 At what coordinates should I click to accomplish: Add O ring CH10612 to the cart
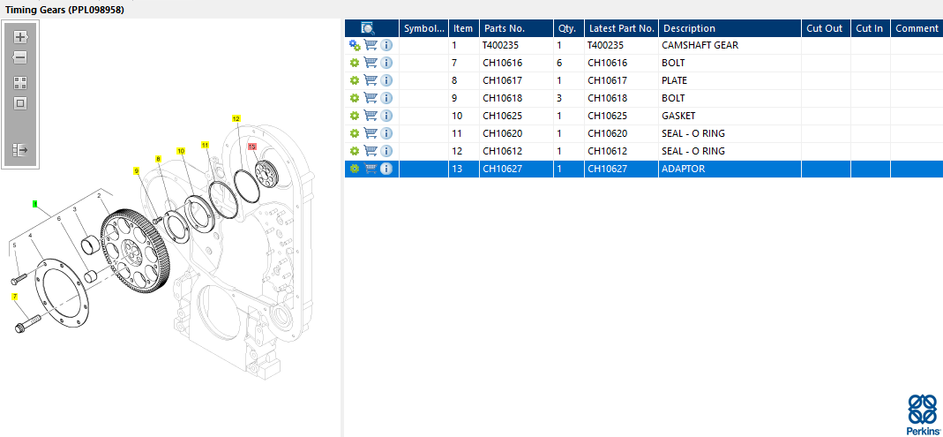point(370,151)
